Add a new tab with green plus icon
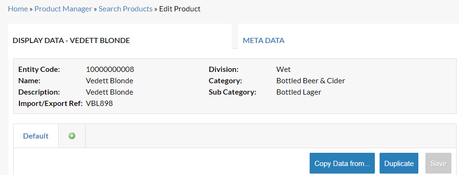Screen dimensions: 459x175 click(x=72, y=136)
